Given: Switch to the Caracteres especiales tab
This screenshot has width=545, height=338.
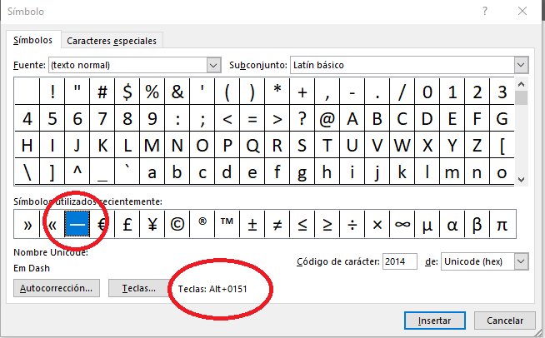Looking at the screenshot, I should pos(111,40).
